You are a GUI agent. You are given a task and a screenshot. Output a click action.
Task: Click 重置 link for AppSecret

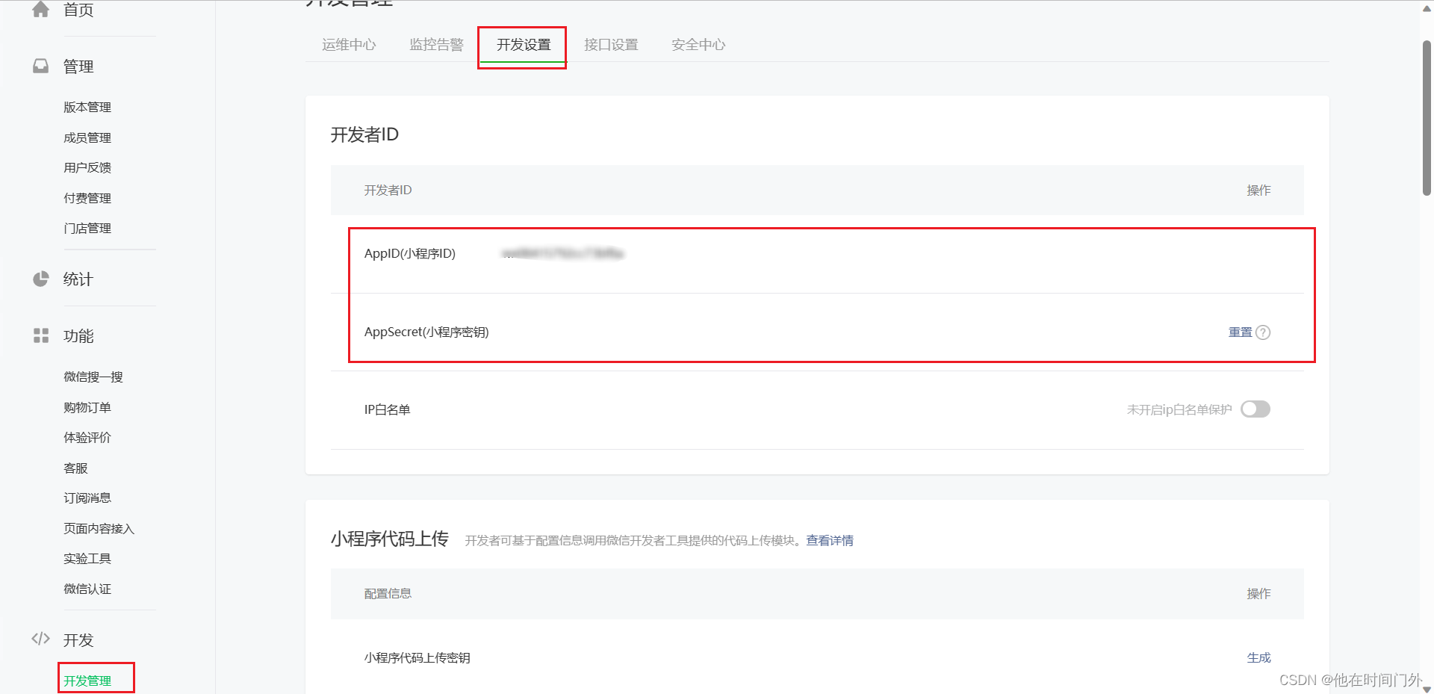[x=1240, y=332]
